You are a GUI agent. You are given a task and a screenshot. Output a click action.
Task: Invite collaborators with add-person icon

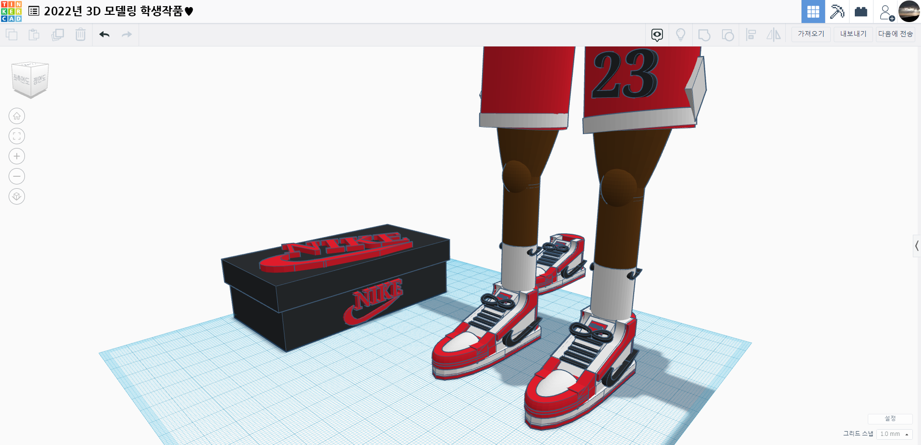[x=886, y=12]
